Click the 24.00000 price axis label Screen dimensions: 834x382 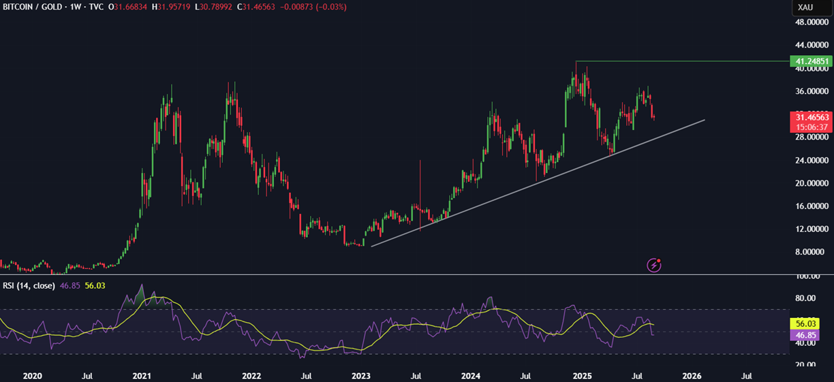811,161
